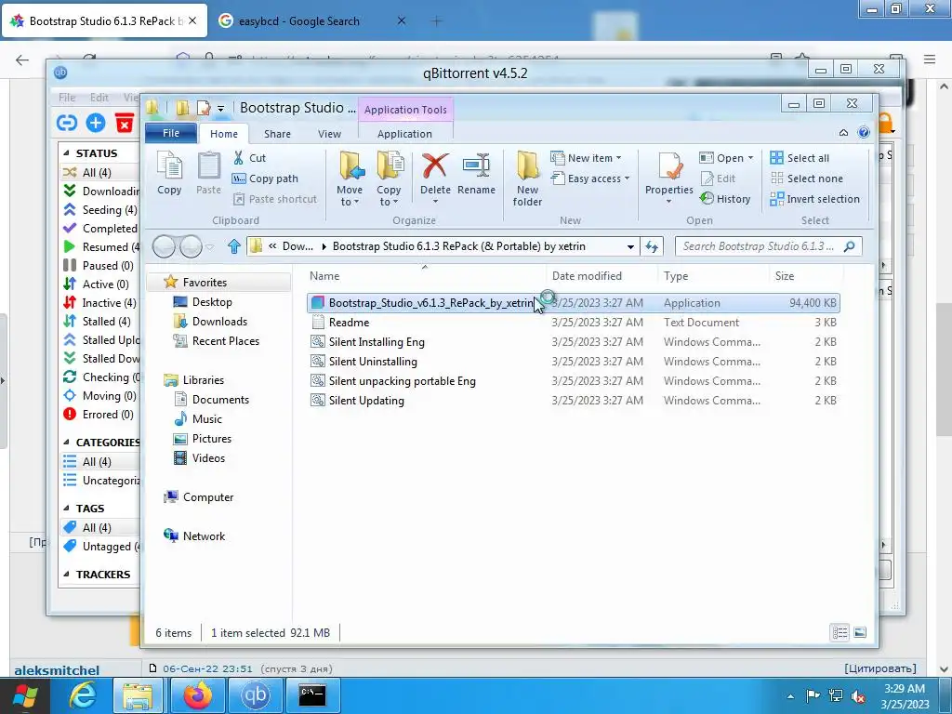Viewport: 952px width, 714px height.
Task: Switch to the Application ribbon tab
Action: coord(404,134)
